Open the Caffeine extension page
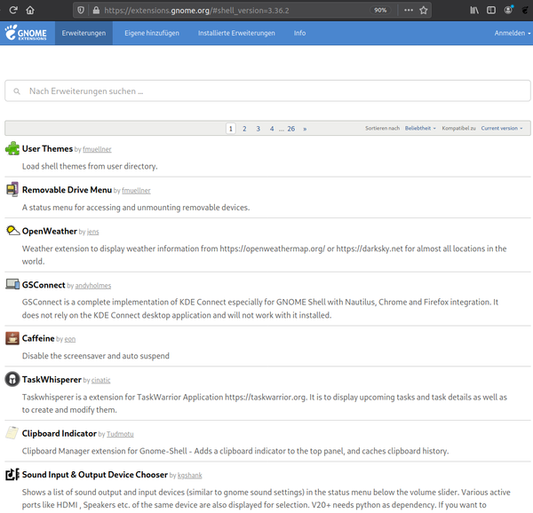Image resolution: width=533 pixels, height=513 pixels. 38,338
